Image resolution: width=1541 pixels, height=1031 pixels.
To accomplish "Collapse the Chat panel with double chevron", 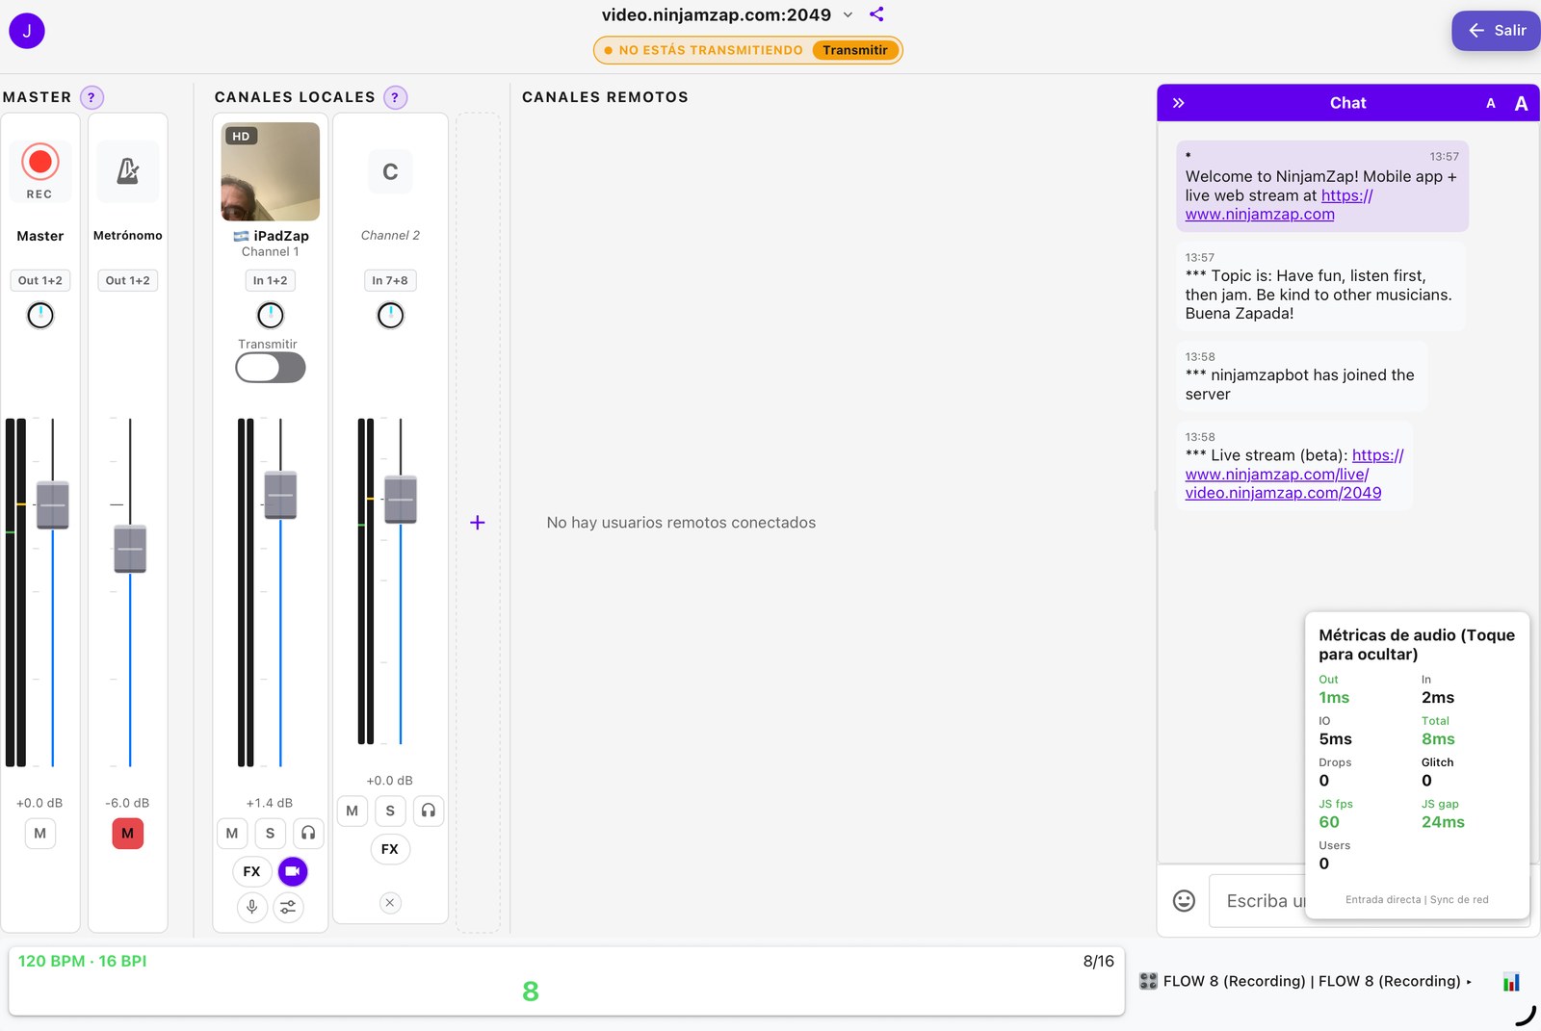I will [x=1178, y=103].
